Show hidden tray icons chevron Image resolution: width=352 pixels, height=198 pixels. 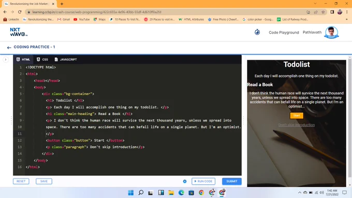[300, 193]
